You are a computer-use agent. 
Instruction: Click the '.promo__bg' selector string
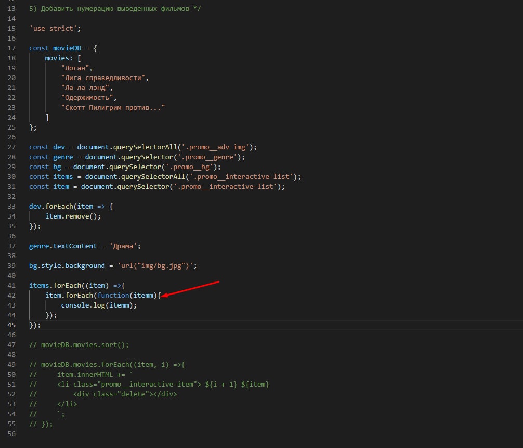pos(189,167)
